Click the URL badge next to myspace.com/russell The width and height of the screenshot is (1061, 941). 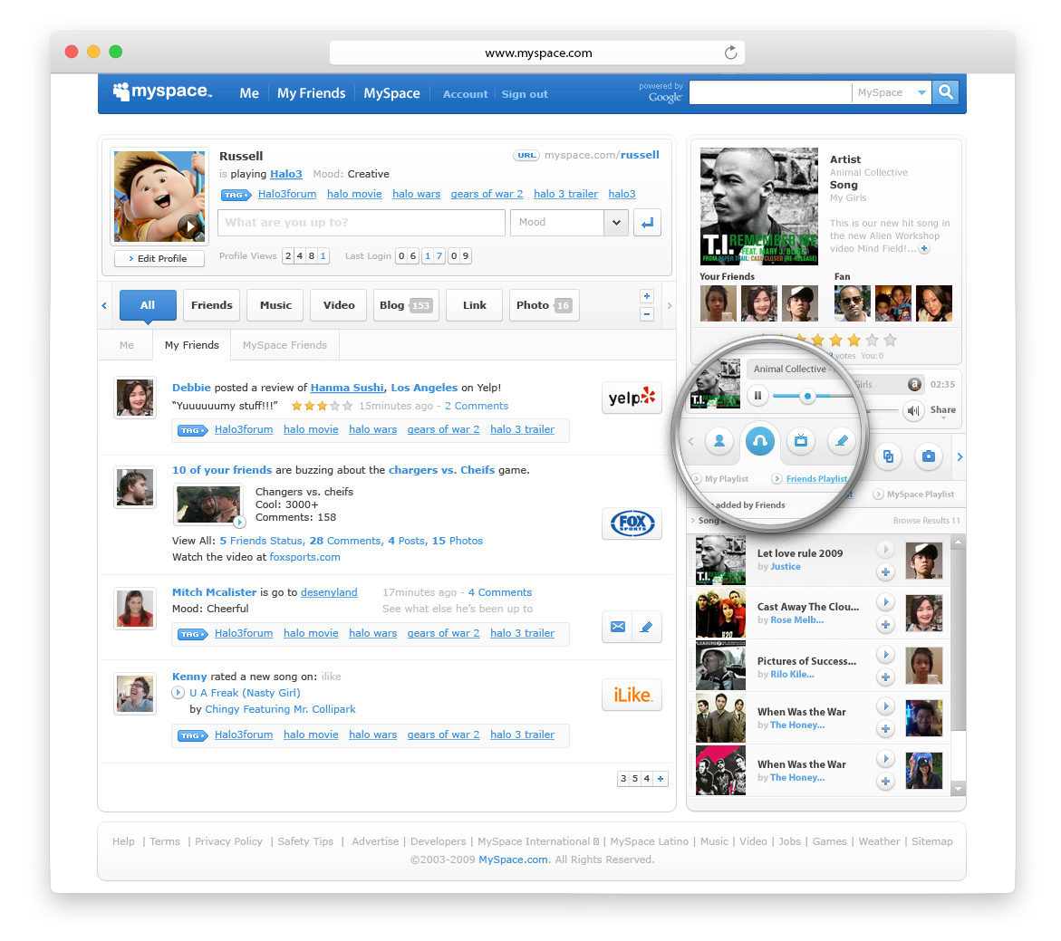(526, 155)
